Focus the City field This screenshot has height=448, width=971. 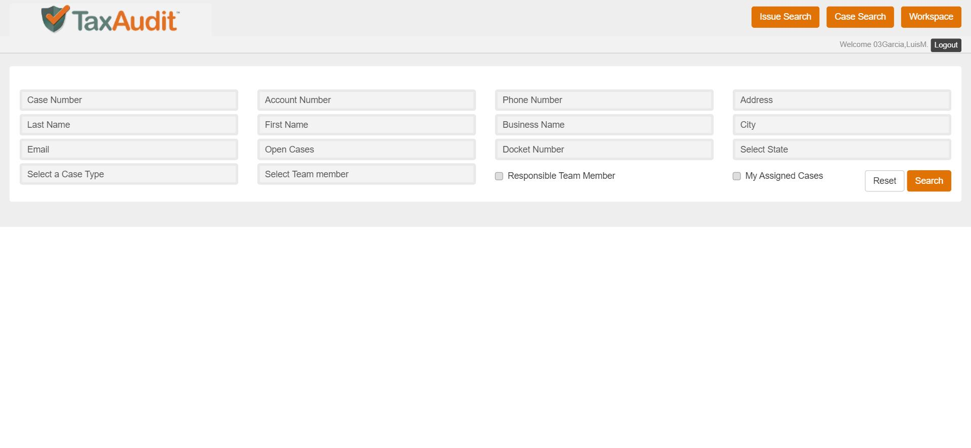click(x=842, y=125)
